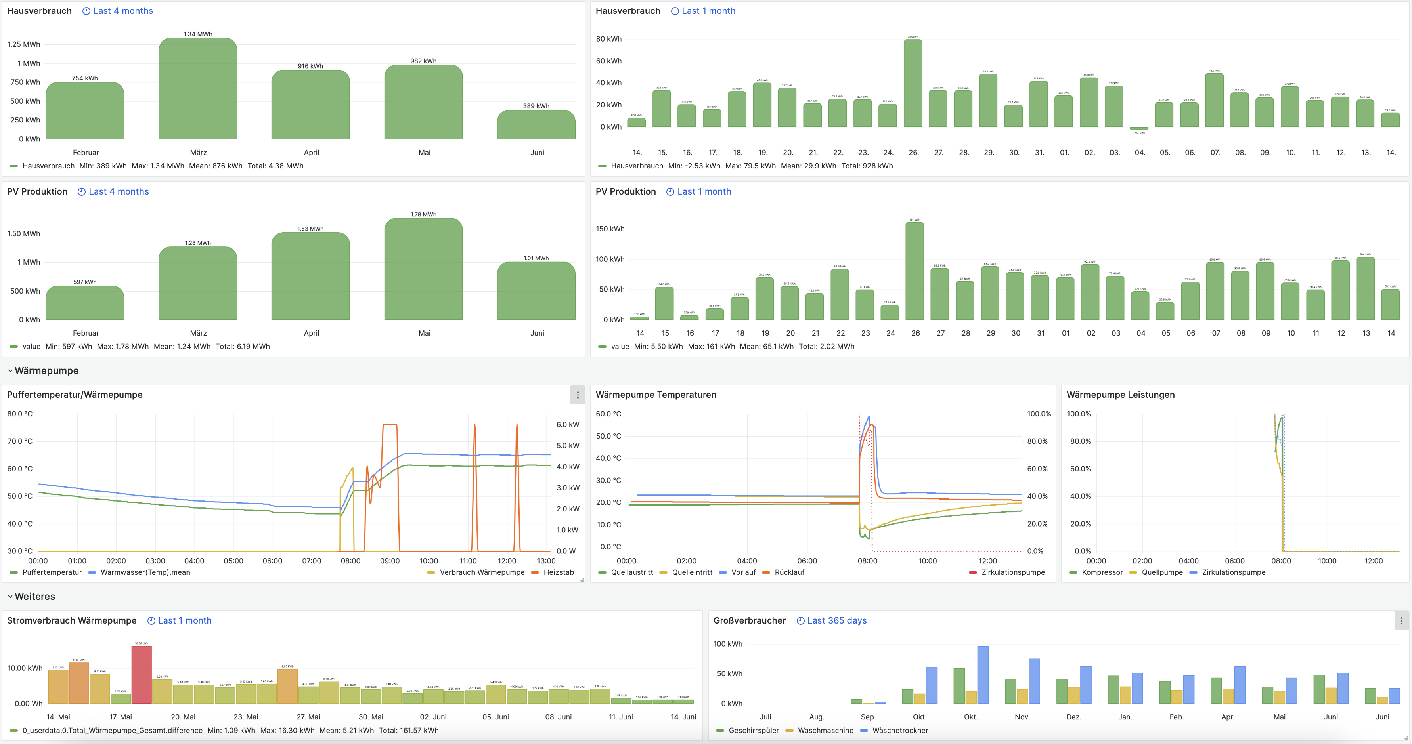The width and height of the screenshot is (1412, 744).
Task: Open Wärmepumpe Temperaturen panel title menu
Action: (x=656, y=395)
